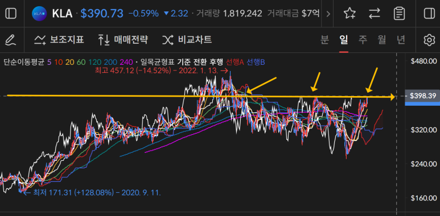Viewport: 440px width, 216px height.
Task: Open the clipboard notes icon
Action: coord(399,14)
